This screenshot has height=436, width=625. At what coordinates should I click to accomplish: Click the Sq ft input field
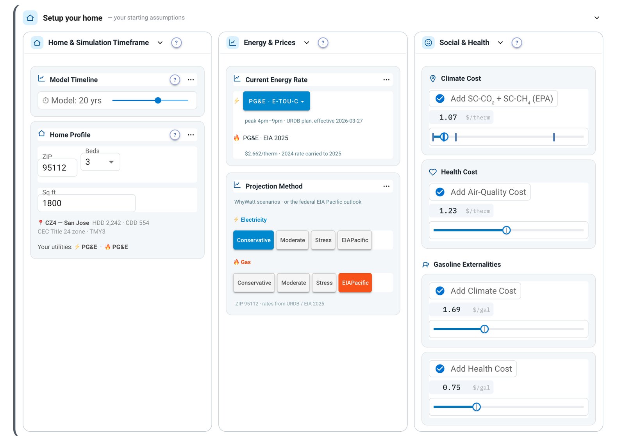87,203
